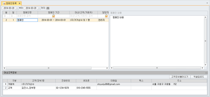This screenshot has height=97, width=210.
Task: Select the 캠페인등록 tab
Action: (x=11, y=3)
